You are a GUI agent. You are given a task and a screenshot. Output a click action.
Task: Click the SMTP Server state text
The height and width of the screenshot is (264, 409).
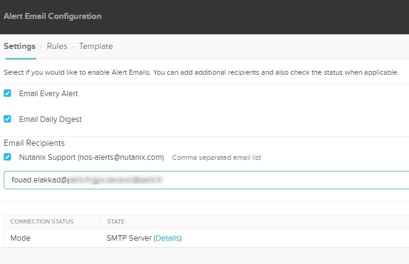point(129,238)
